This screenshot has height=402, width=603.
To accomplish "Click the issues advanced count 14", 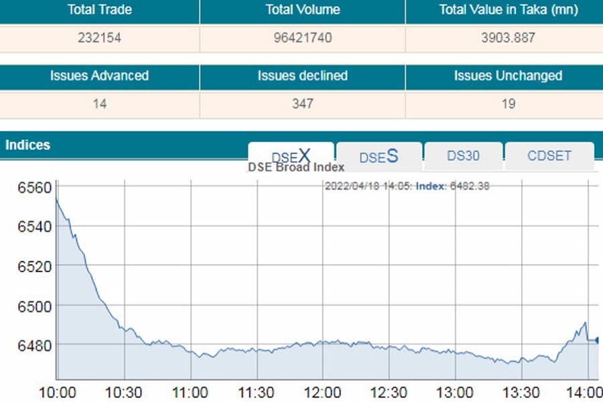I will coord(100,104).
